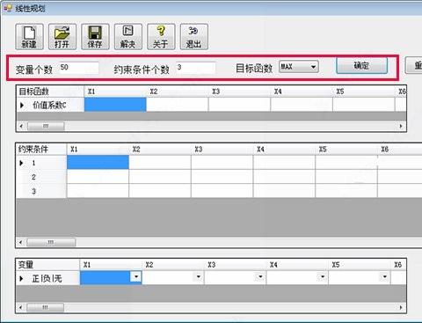Select constraint row 3 cell under X4

tap(284, 191)
